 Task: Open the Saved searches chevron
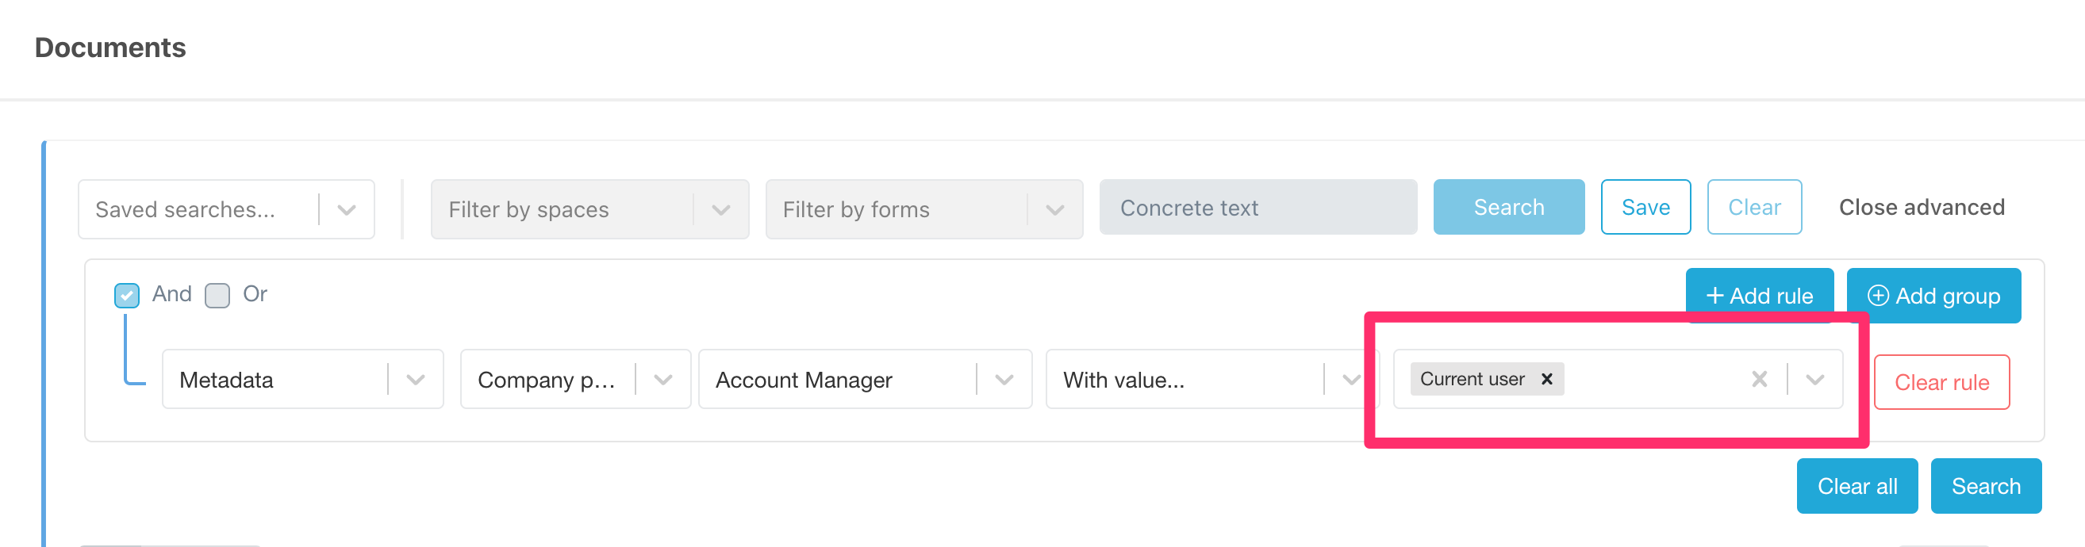click(x=347, y=209)
